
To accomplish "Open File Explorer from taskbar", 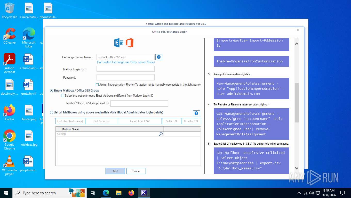I will (x=118, y=193).
